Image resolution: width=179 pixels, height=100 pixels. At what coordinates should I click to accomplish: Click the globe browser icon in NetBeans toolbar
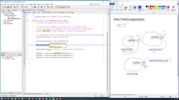tap(35, 7)
